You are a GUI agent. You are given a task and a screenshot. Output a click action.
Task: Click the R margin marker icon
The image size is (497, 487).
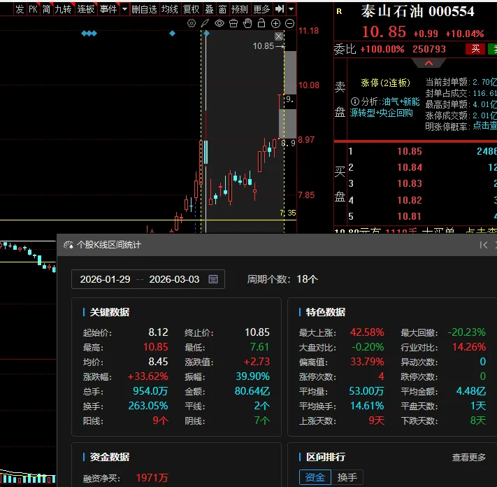point(340,11)
